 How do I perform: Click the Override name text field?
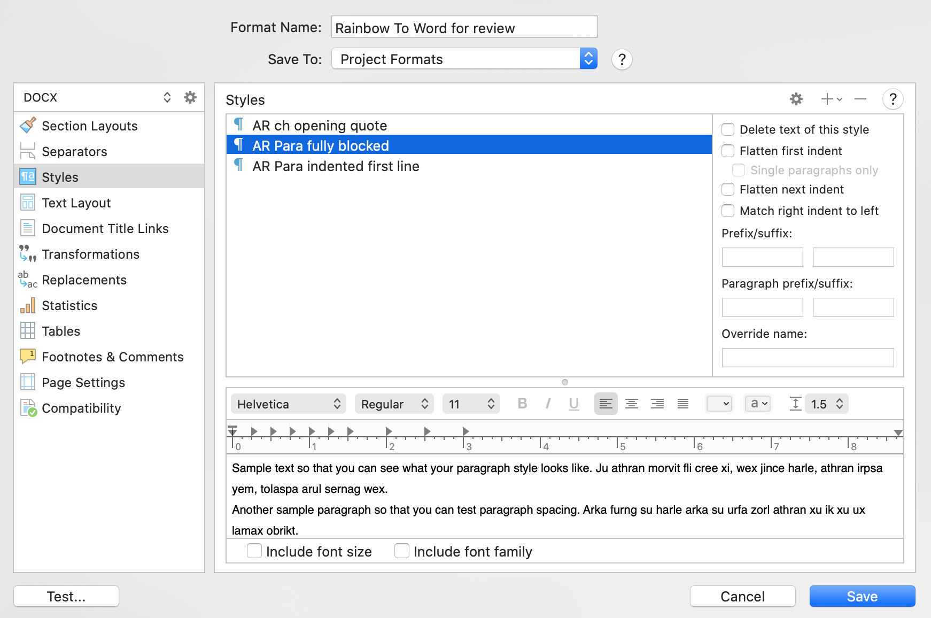click(808, 358)
